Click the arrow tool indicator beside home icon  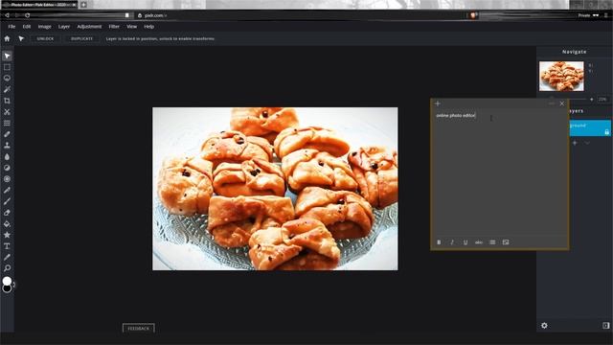(21, 38)
